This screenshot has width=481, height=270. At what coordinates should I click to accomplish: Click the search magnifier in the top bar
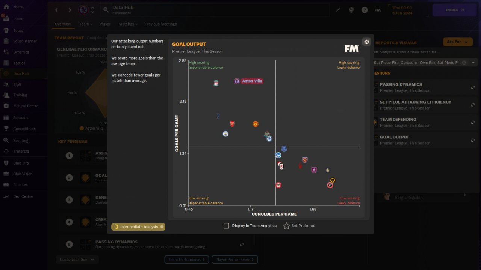tap(105, 10)
